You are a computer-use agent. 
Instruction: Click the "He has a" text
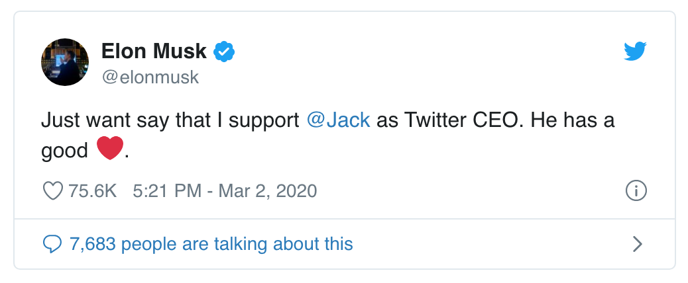pyautogui.click(x=587, y=120)
